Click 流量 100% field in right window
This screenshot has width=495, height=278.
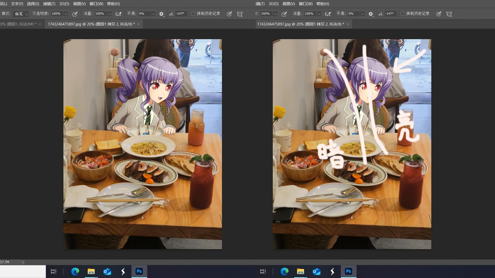point(310,14)
